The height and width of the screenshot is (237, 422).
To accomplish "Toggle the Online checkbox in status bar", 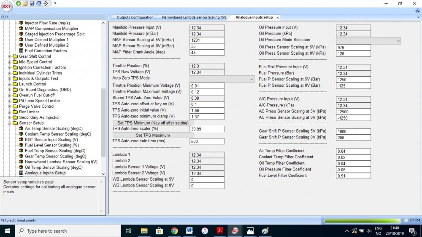I will [406, 220].
